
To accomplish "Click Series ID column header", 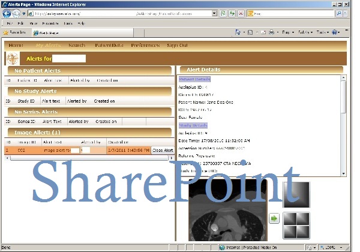I will pyautogui.click(x=26, y=121).
